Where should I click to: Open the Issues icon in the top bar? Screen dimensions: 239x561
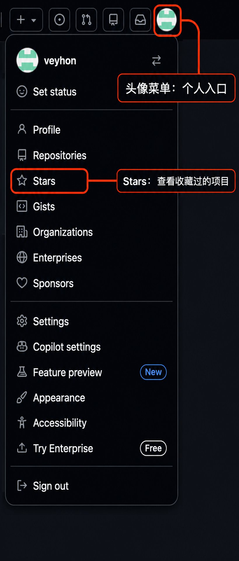[x=60, y=20]
